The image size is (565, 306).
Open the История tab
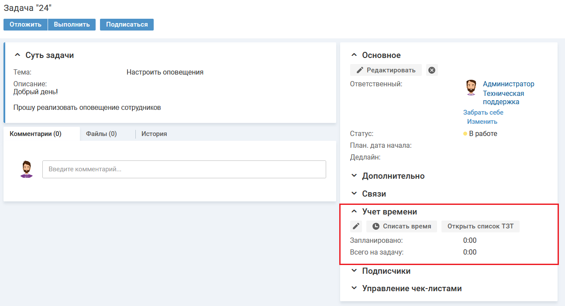coord(154,134)
